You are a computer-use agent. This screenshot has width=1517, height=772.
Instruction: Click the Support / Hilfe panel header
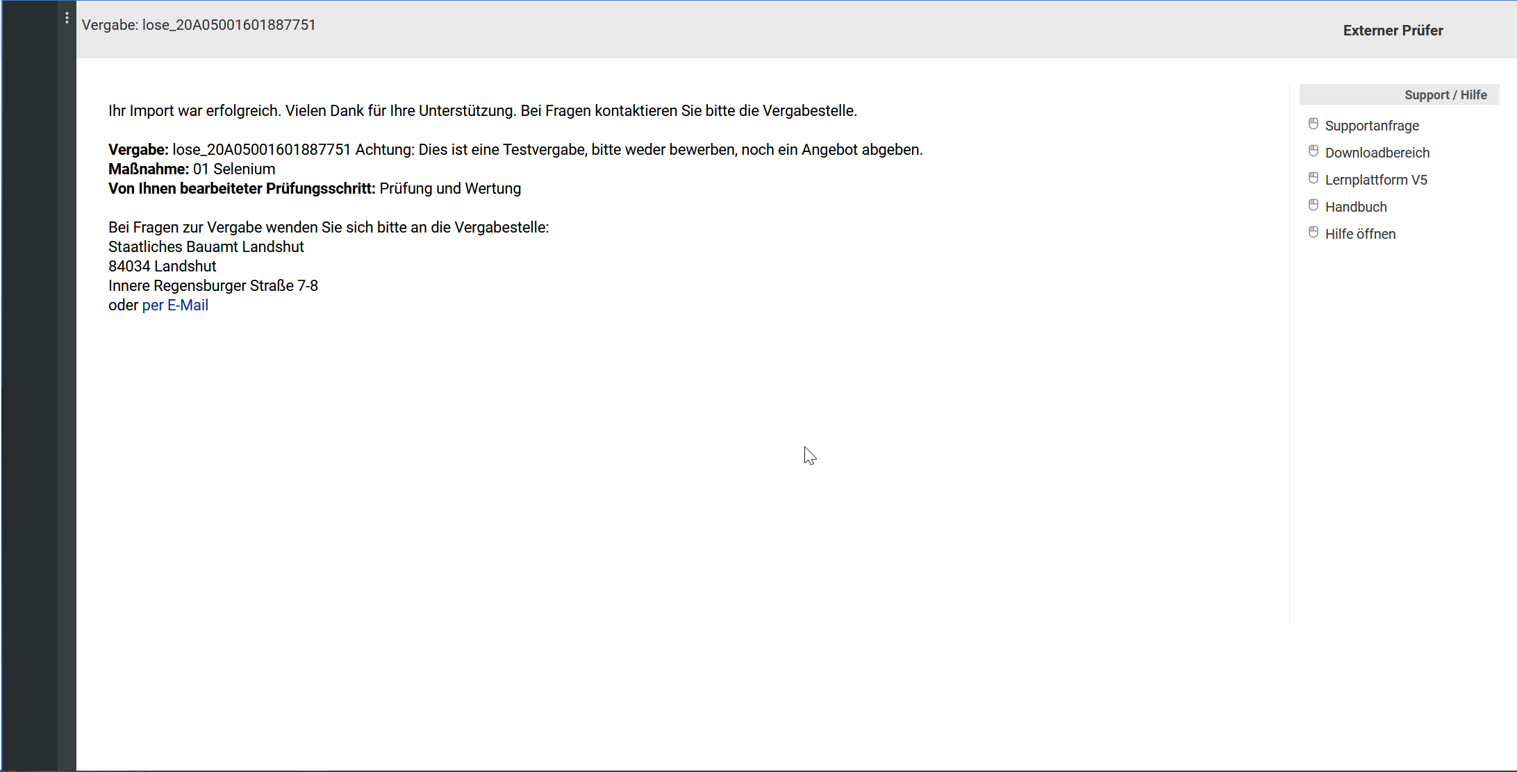click(1399, 95)
